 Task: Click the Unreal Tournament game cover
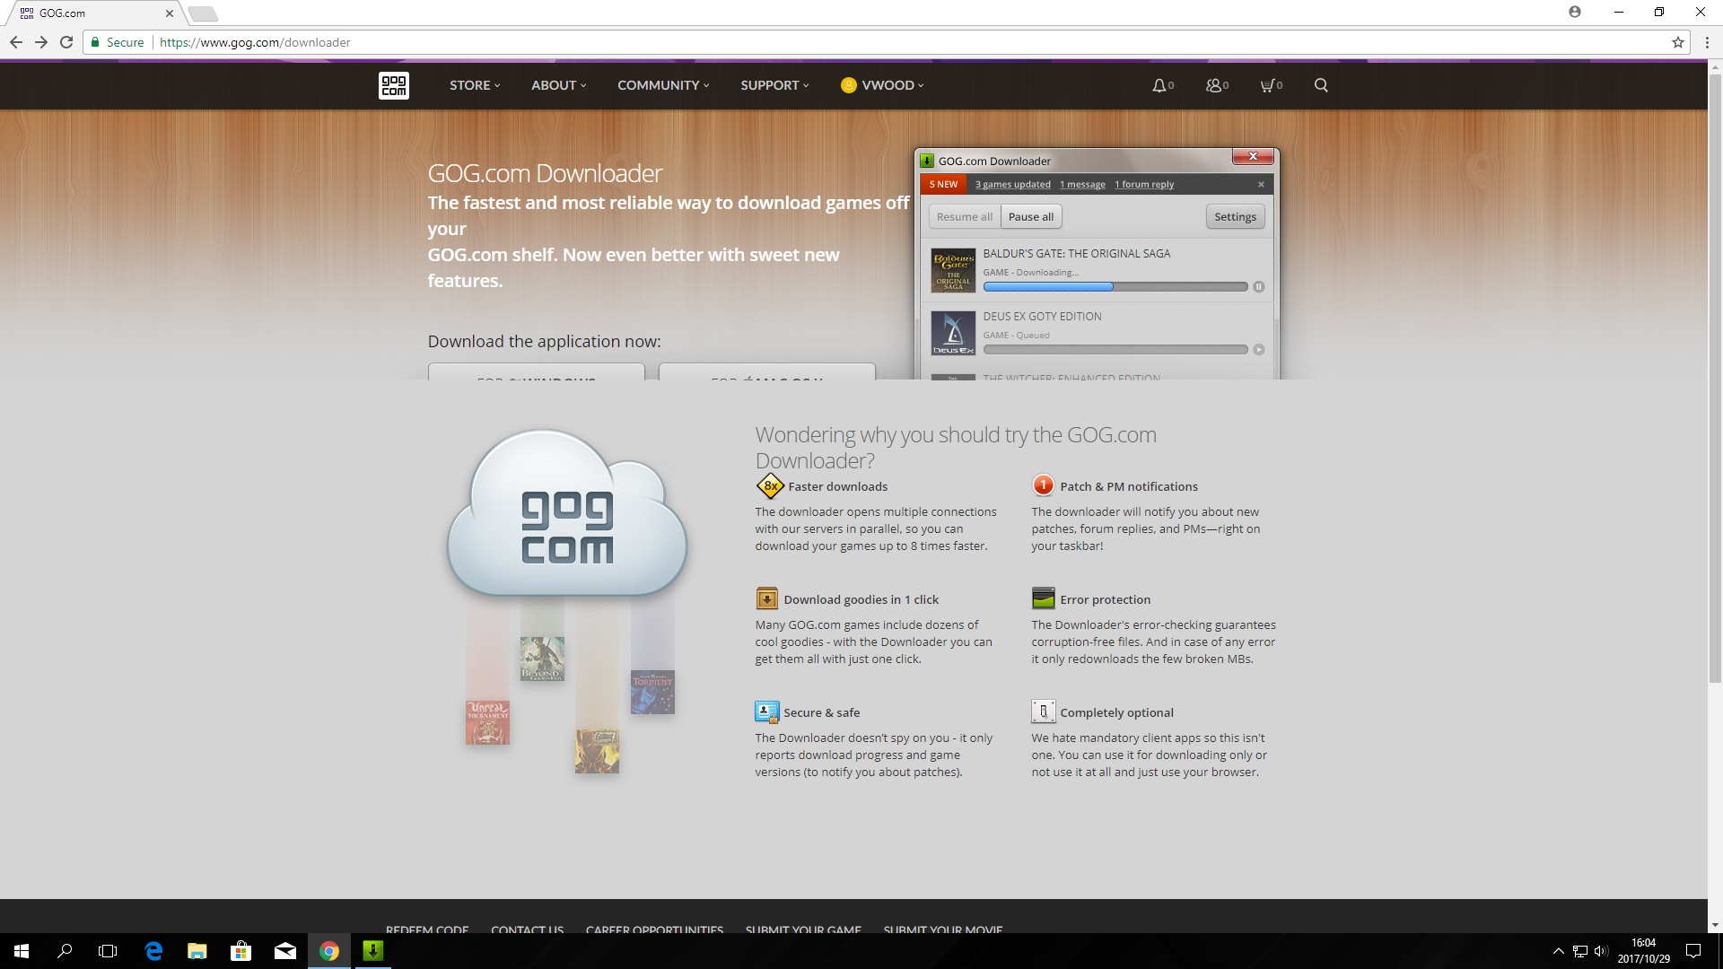point(487,722)
